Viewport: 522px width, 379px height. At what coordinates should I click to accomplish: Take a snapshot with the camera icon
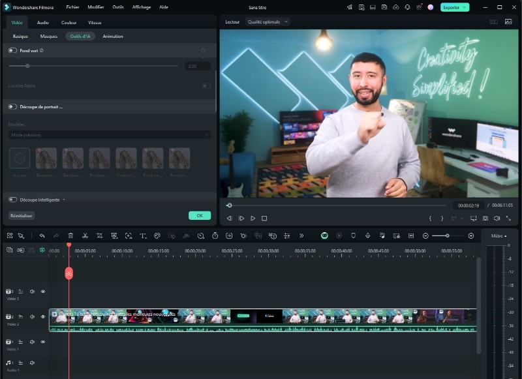485,219
